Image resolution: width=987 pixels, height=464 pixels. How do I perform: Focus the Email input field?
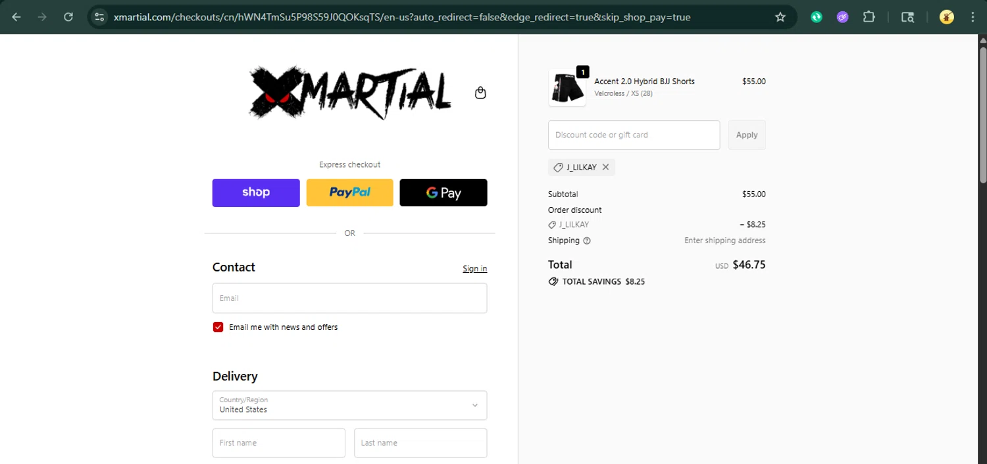(x=349, y=298)
